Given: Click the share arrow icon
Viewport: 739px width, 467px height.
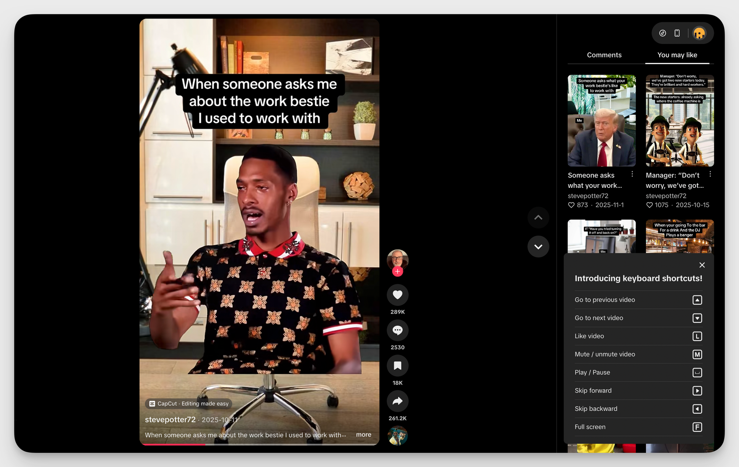Looking at the screenshot, I should pyautogui.click(x=397, y=401).
